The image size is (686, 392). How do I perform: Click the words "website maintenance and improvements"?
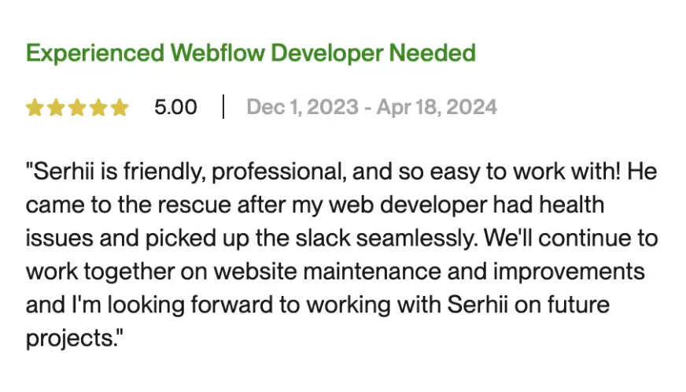(x=429, y=272)
